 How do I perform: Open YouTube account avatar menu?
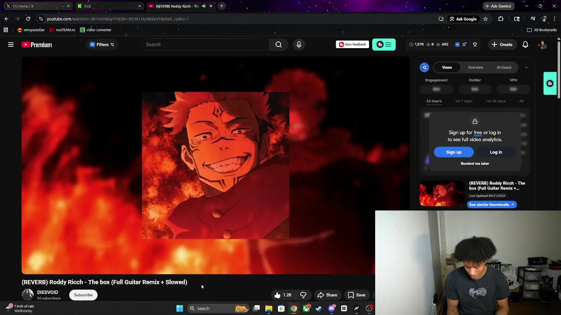pyautogui.click(x=542, y=45)
